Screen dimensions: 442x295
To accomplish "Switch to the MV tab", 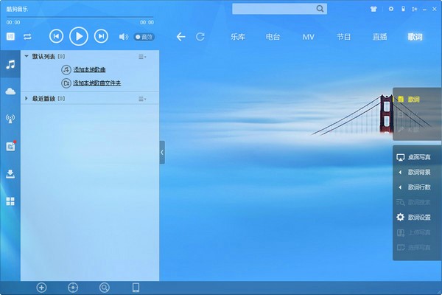I will pos(309,37).
